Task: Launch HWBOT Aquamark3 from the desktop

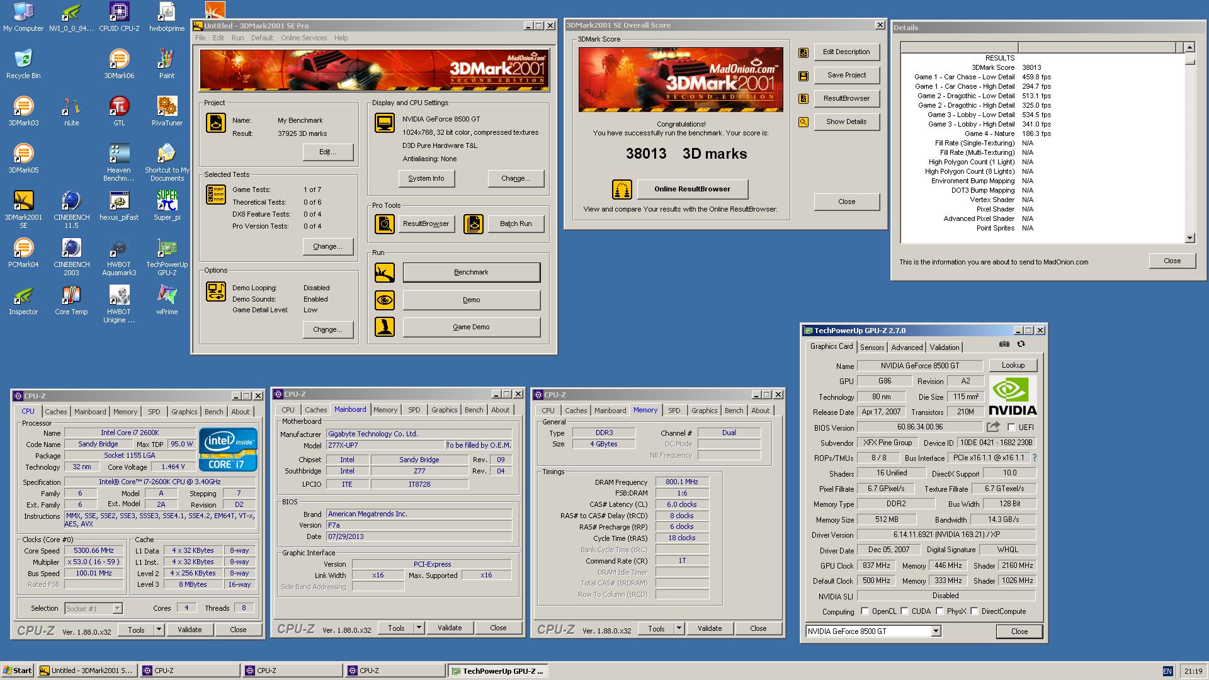Action: (x=119, y=257)
